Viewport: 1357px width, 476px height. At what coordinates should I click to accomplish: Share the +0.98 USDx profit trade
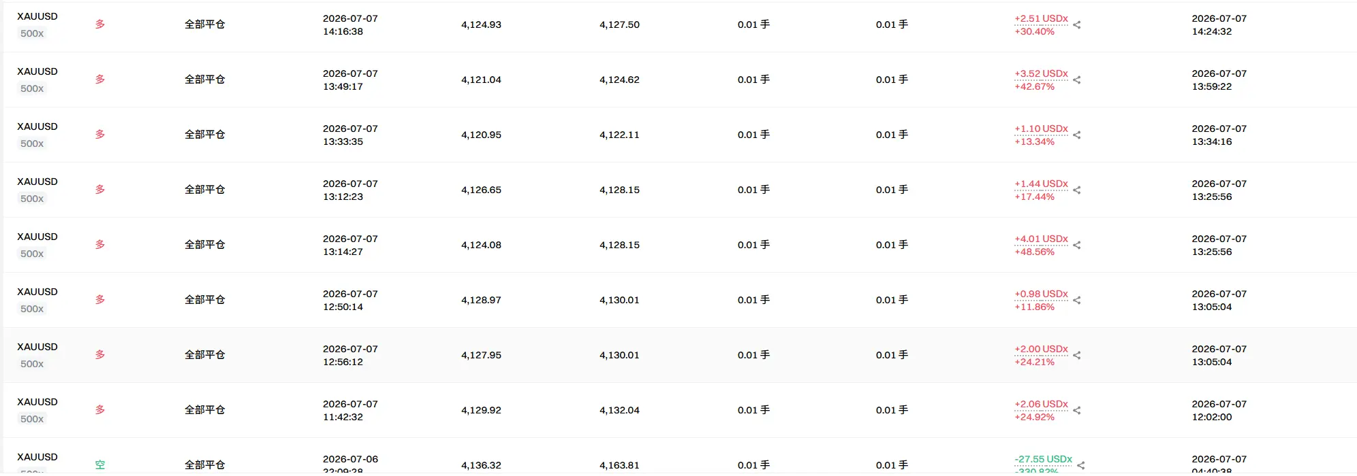(x=1077, y=301)
